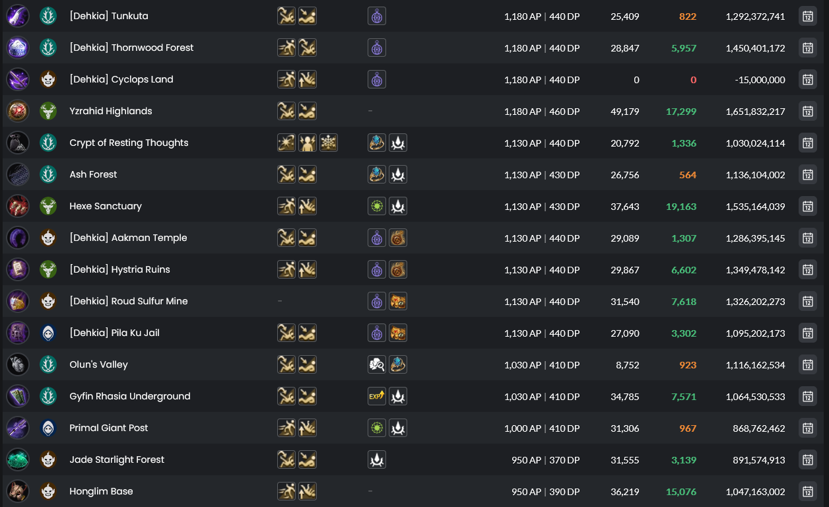
Task: Click green burst icon in Hexe Sanctuary row
Action: tap(377, 206)
